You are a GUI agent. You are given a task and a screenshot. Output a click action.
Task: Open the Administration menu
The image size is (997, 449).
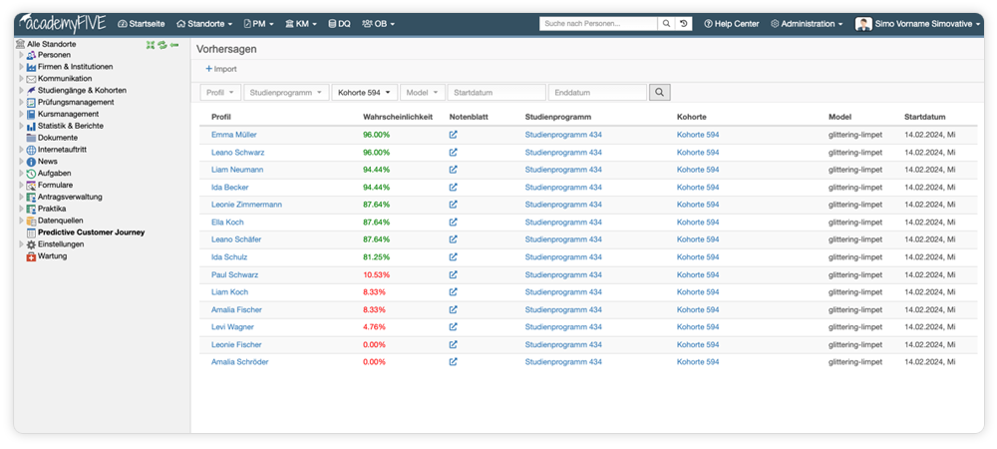coord(807,24)
